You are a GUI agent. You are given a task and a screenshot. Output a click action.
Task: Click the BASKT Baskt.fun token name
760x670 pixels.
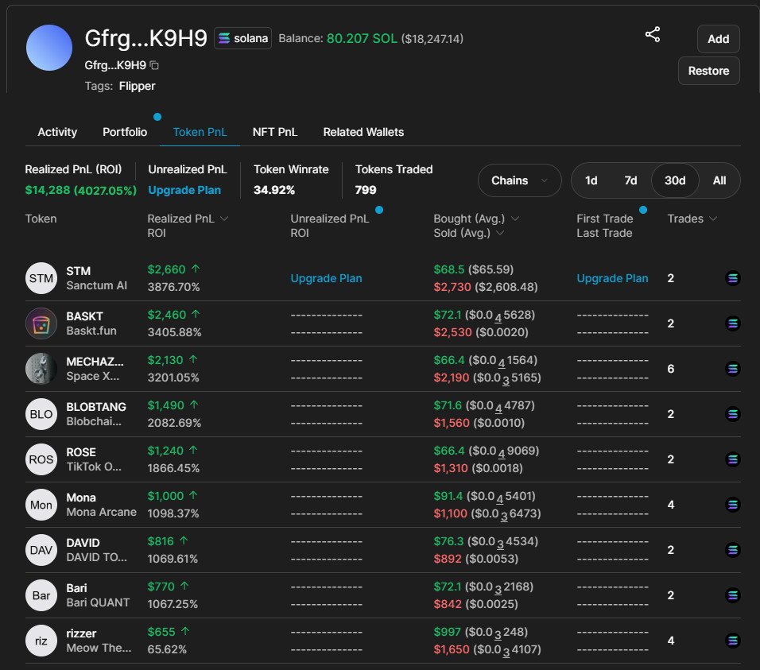coord(91,323)
